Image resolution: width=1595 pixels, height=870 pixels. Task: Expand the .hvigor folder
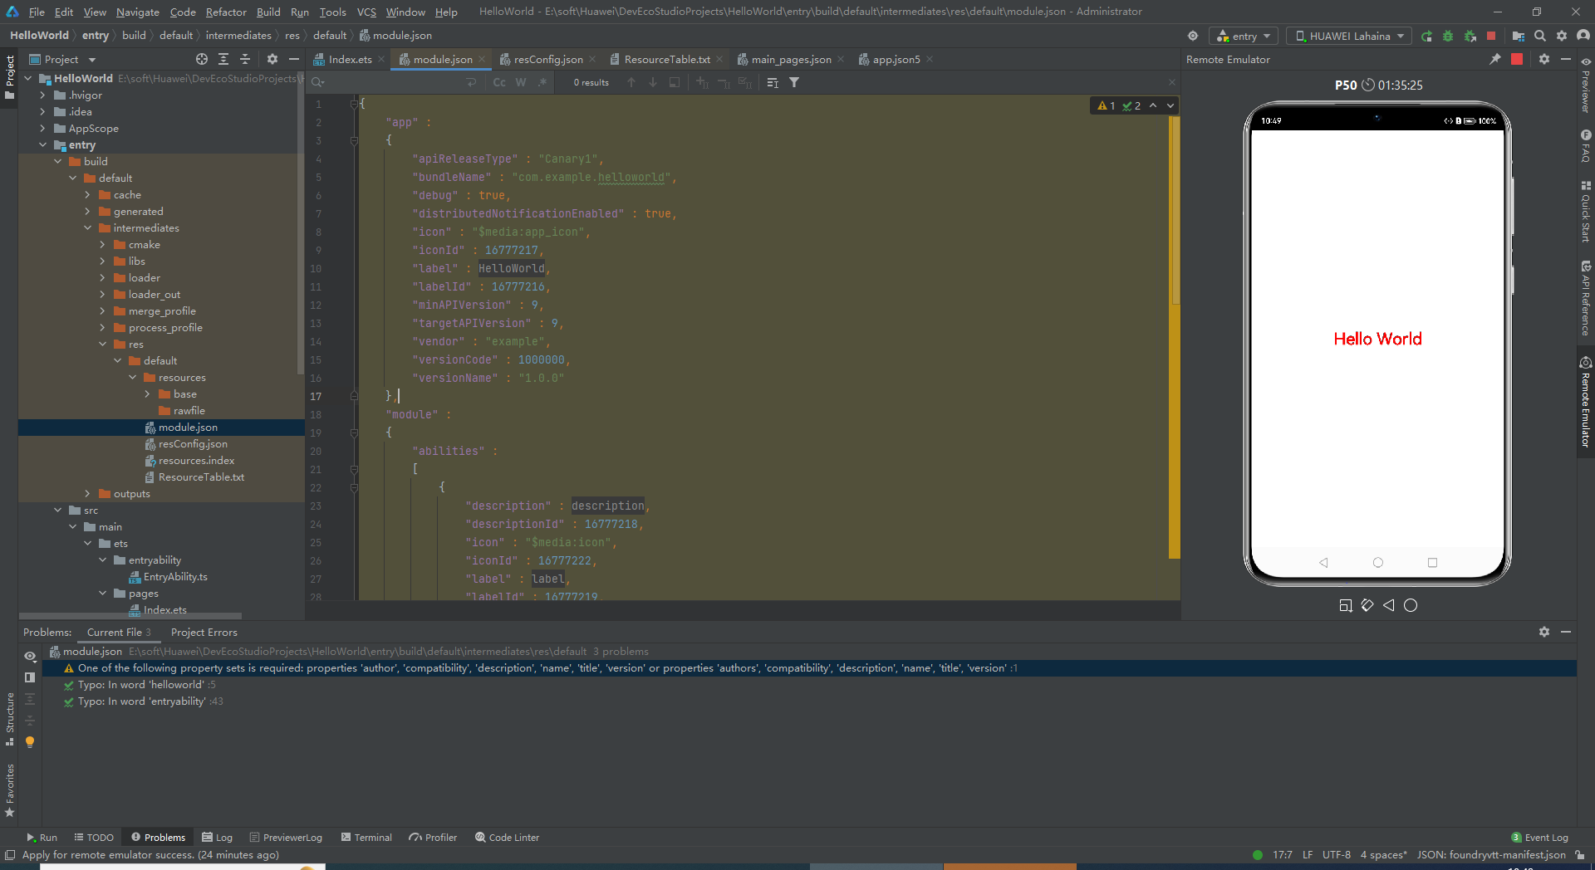42,95
